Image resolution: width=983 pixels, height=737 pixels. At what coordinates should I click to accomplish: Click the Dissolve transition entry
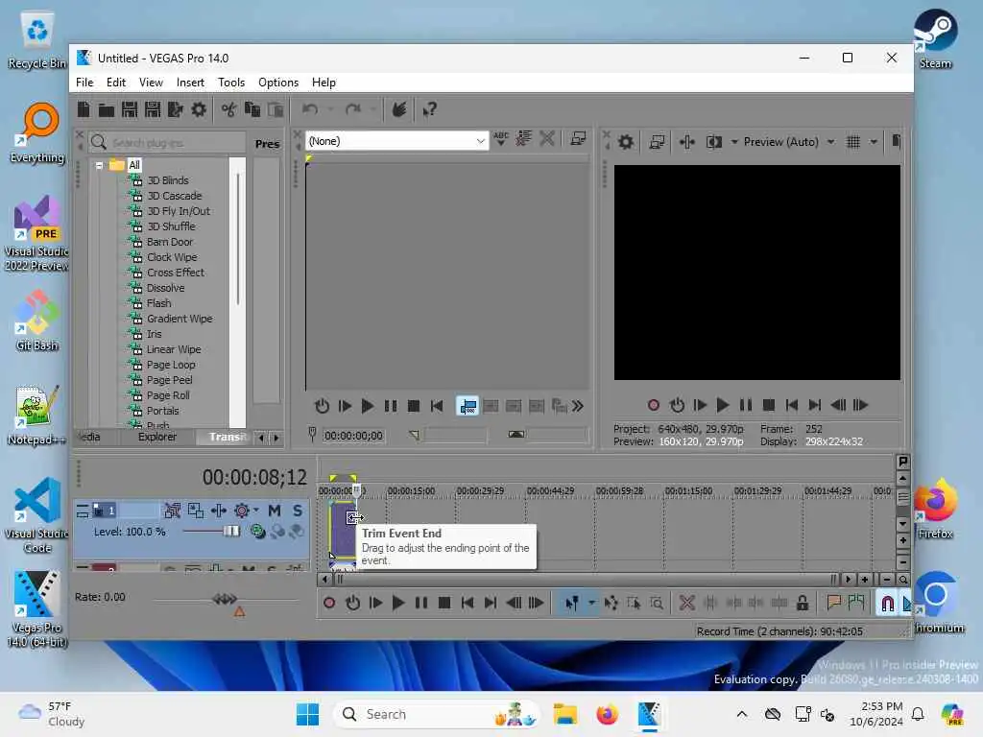165,288
